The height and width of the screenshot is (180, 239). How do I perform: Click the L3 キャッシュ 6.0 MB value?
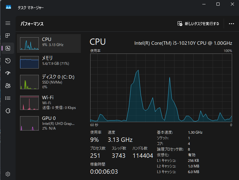click(x=194, y=172)
